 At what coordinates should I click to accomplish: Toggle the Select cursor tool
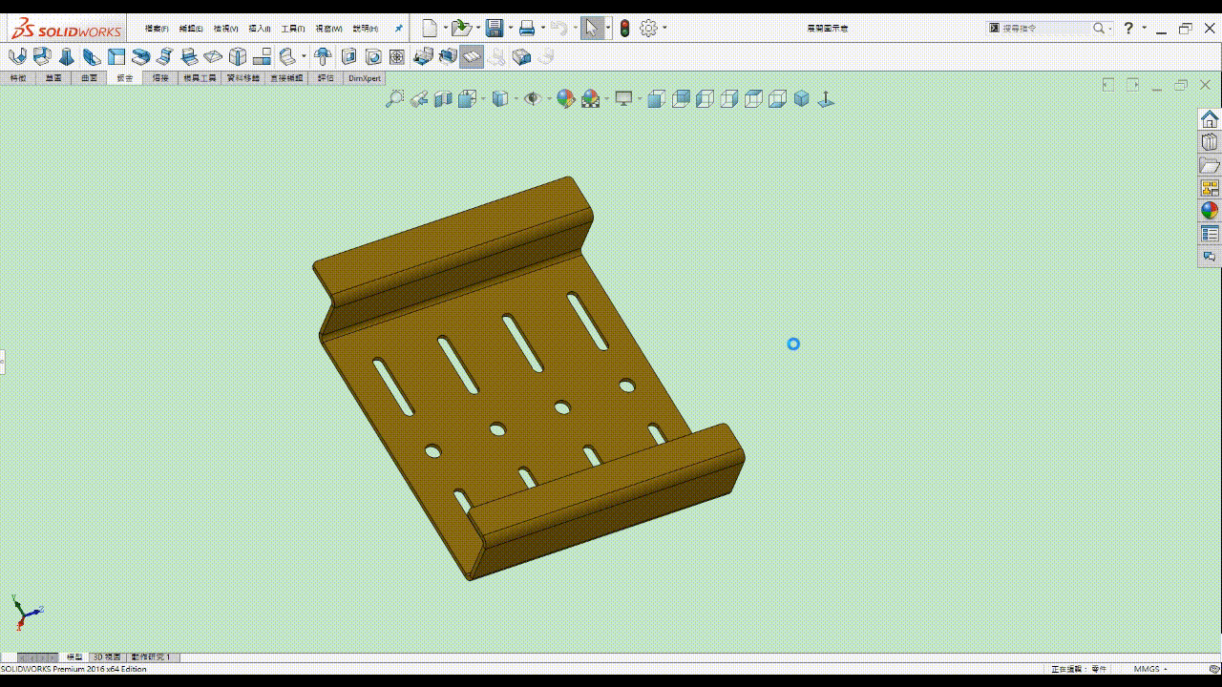pyautogui.click(x=592, y=29)
